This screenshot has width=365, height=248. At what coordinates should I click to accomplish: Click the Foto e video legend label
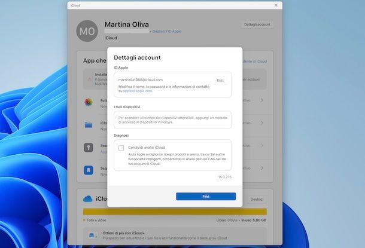[x=96, y=220]
